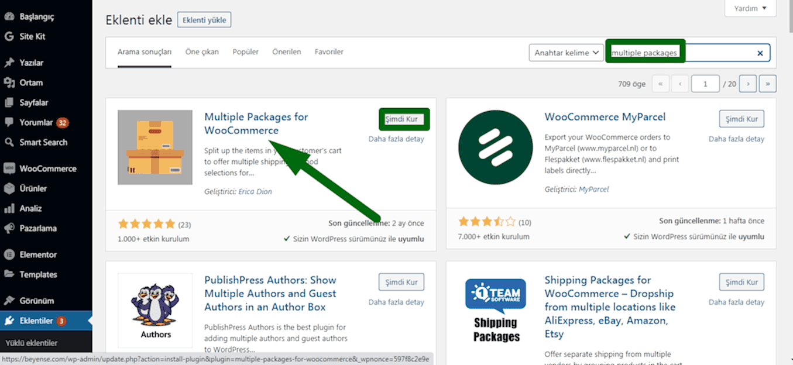Open Daha fazla detay for WooCommerce MyParcel
The width and height of the screenshot is (793, 365).
click(736, 139)
